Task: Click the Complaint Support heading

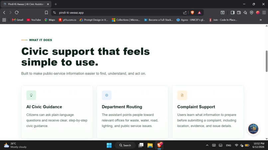Action: (196, 107)
